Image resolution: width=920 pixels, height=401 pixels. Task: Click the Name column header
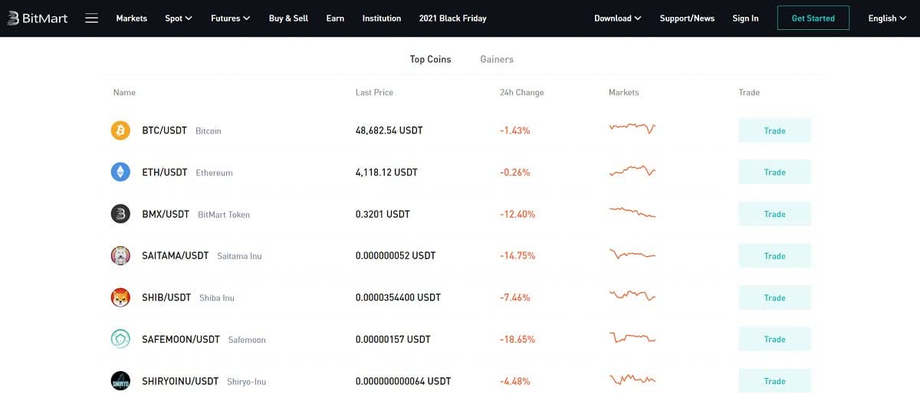click(124, 92)
